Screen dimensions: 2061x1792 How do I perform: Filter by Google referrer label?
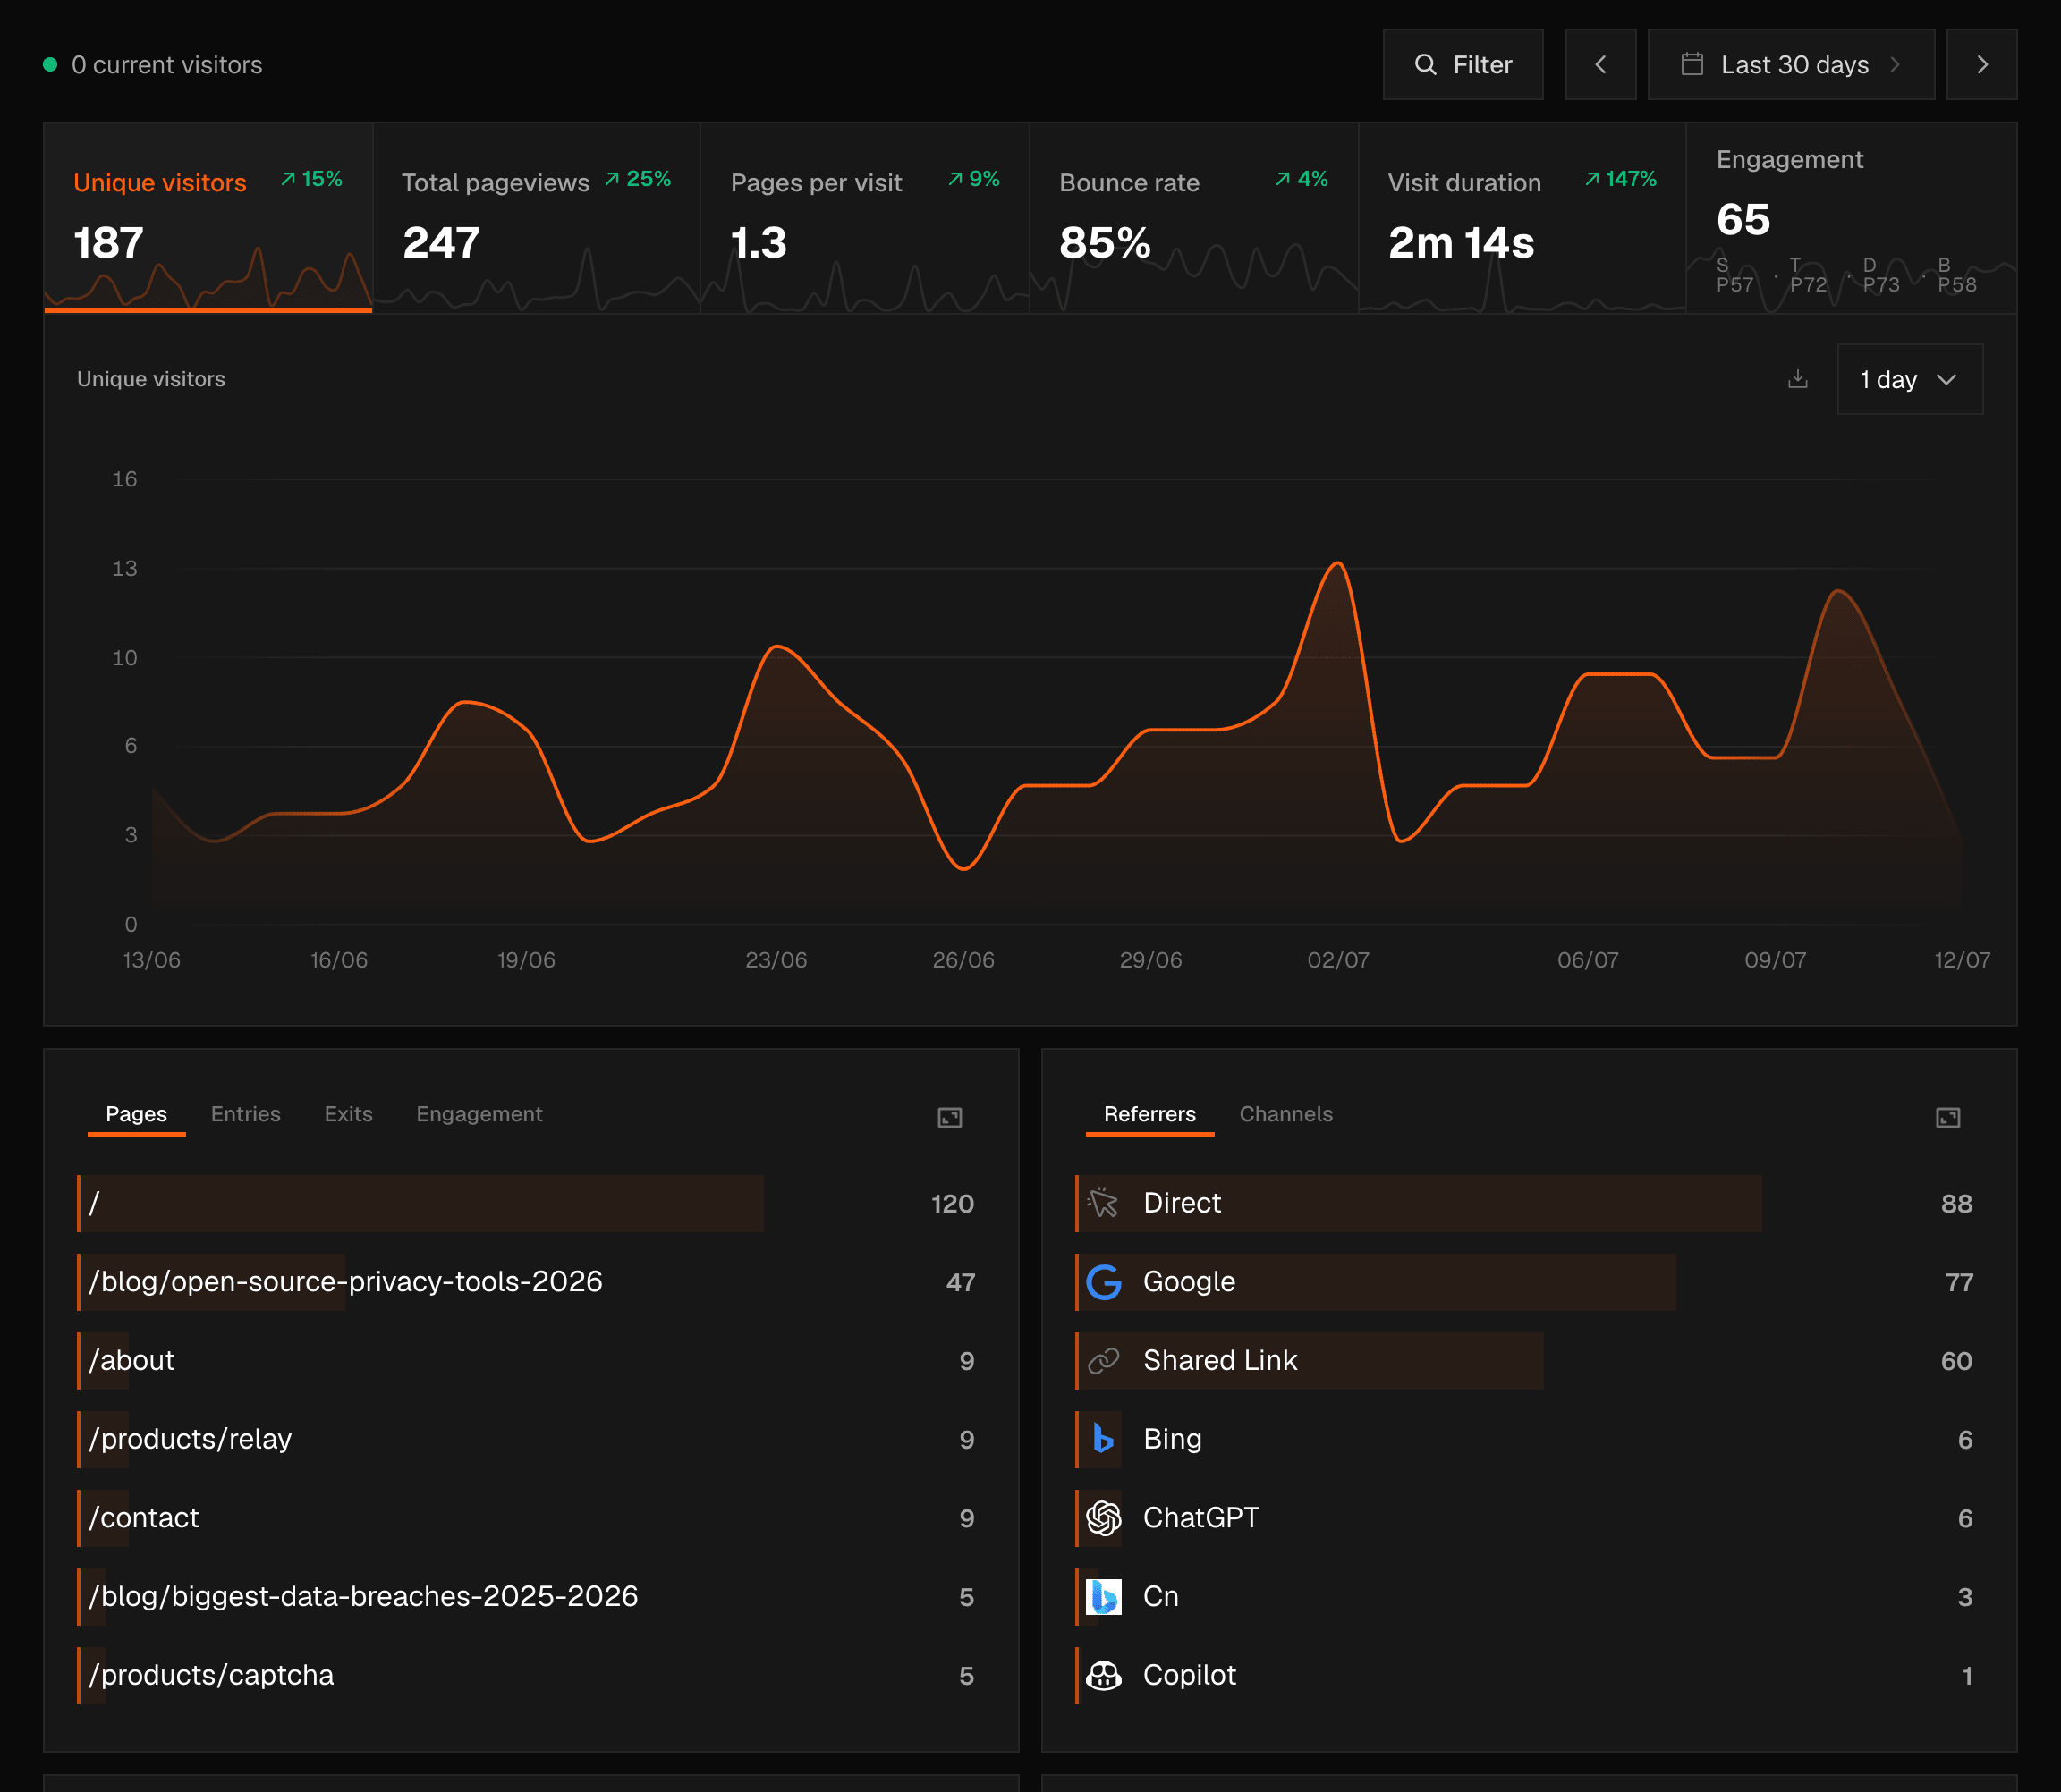pyautogui.click(x=1189, y=1282)
